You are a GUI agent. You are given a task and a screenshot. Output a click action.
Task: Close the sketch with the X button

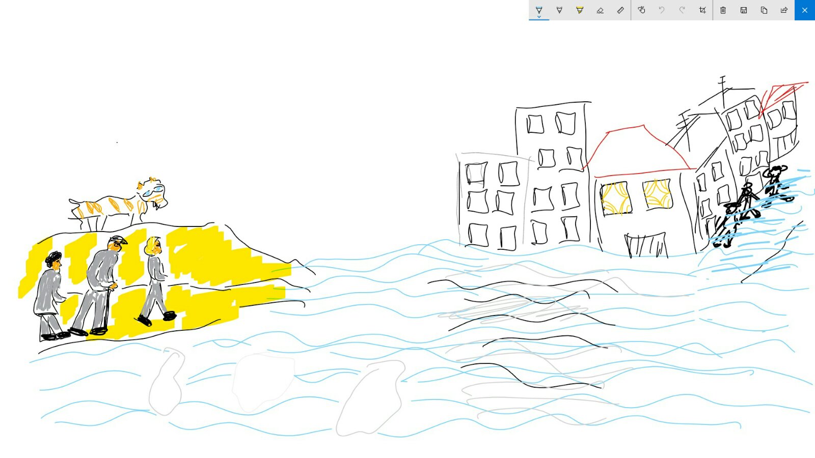tap(805, 10)
